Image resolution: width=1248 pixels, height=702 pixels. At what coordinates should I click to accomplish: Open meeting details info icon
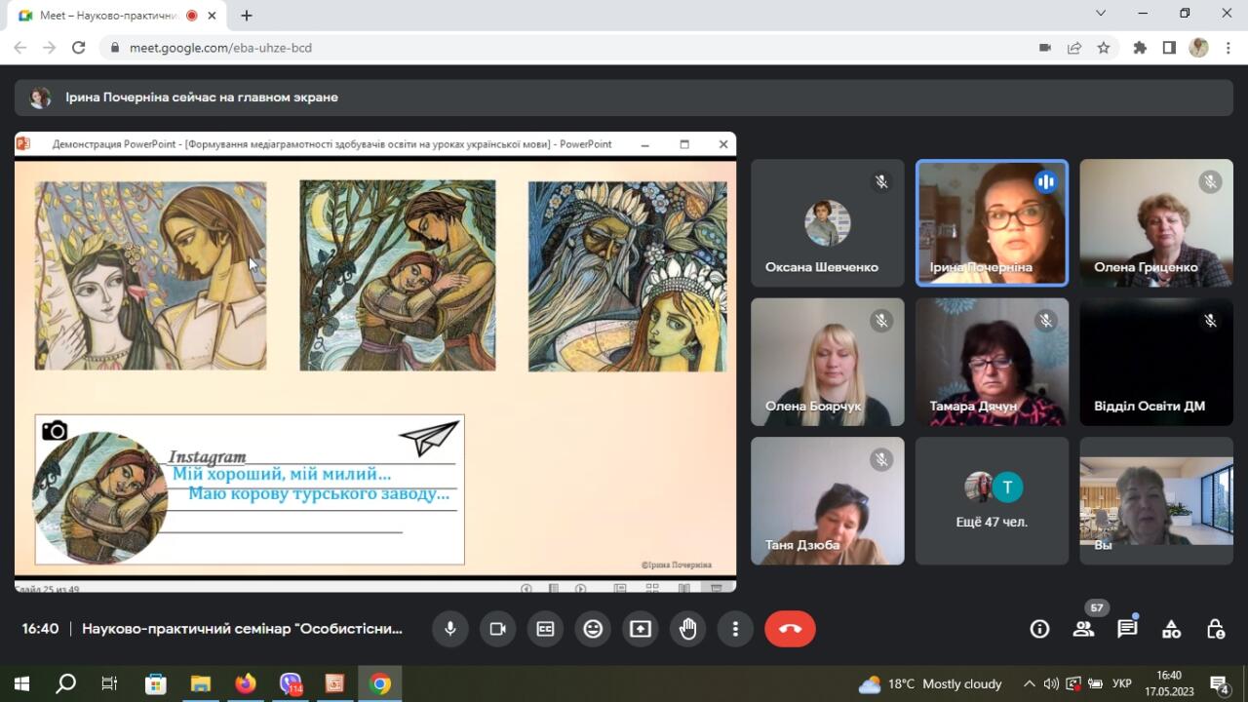point(1039,629)
